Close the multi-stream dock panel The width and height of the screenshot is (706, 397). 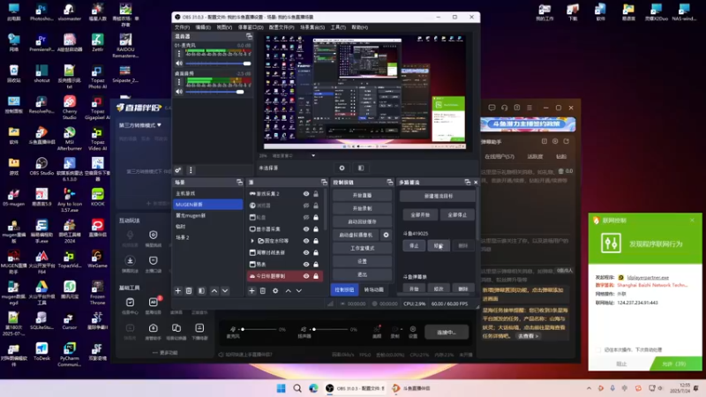[476, 183]
